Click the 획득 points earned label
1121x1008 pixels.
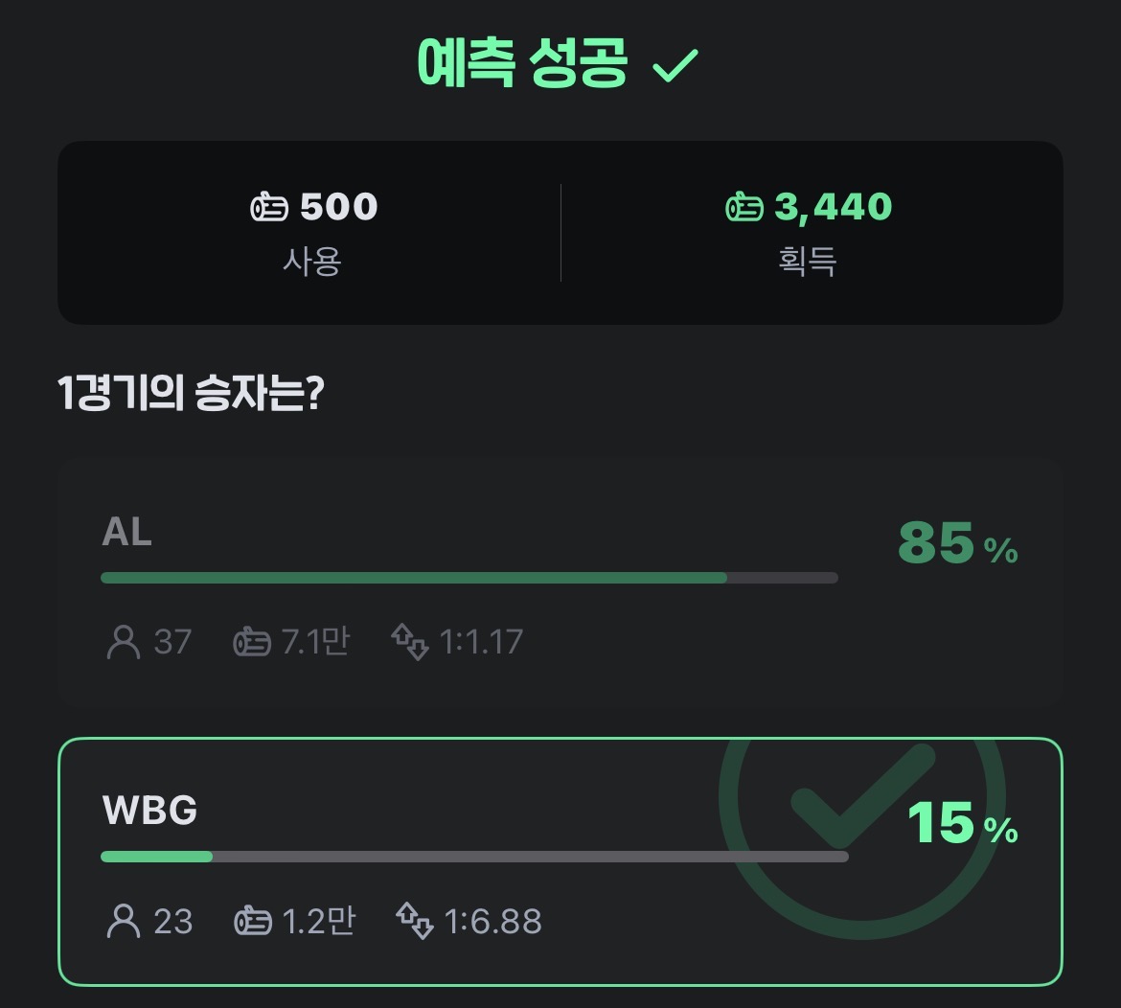[808, 261]
